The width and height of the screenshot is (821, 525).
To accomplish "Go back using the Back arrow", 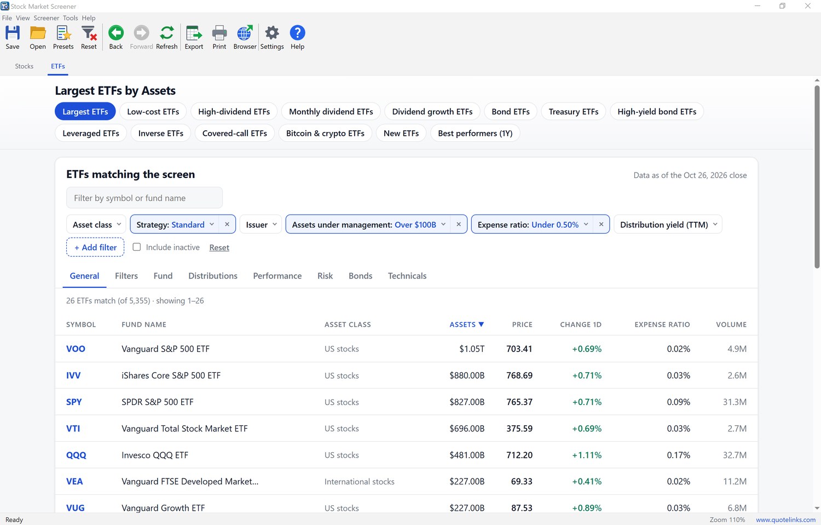I will pyautogui.click(x=116, y=37).
